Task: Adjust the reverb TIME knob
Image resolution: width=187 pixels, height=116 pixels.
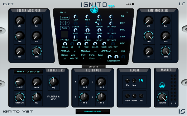Action: click(86, 44)
